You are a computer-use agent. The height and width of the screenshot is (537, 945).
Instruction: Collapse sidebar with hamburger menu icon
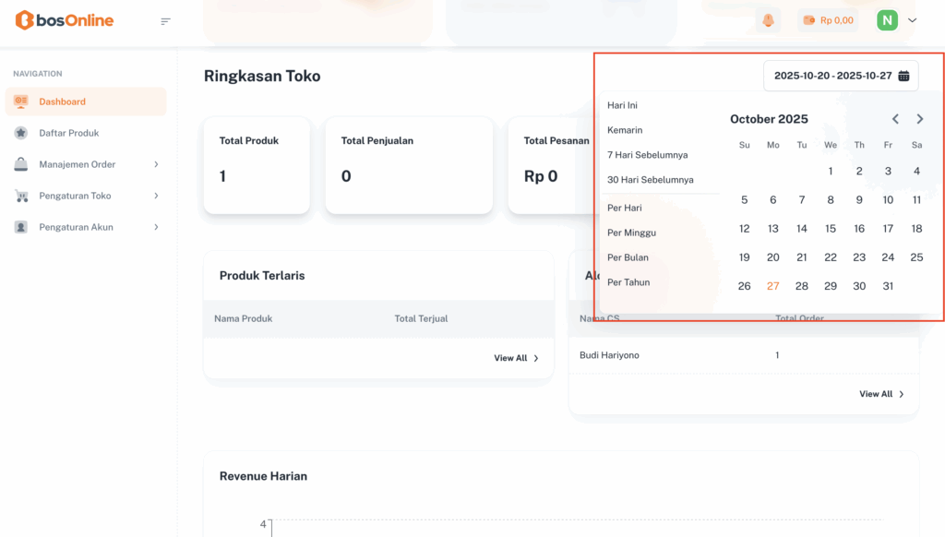click(x=165, y=21)
